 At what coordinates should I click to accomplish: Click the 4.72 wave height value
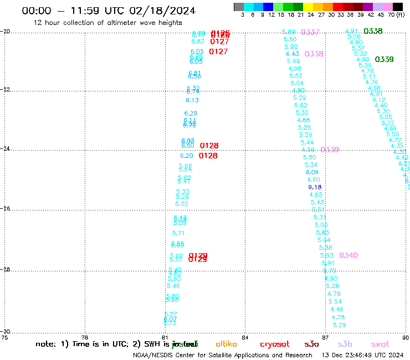click(x=395, y=140)
